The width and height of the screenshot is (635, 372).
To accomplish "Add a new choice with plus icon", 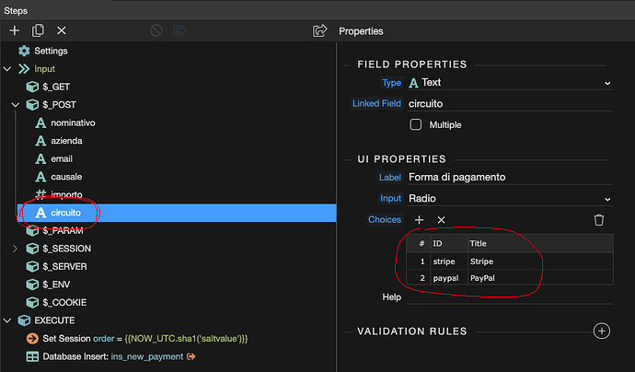I will tap(419, 219).
